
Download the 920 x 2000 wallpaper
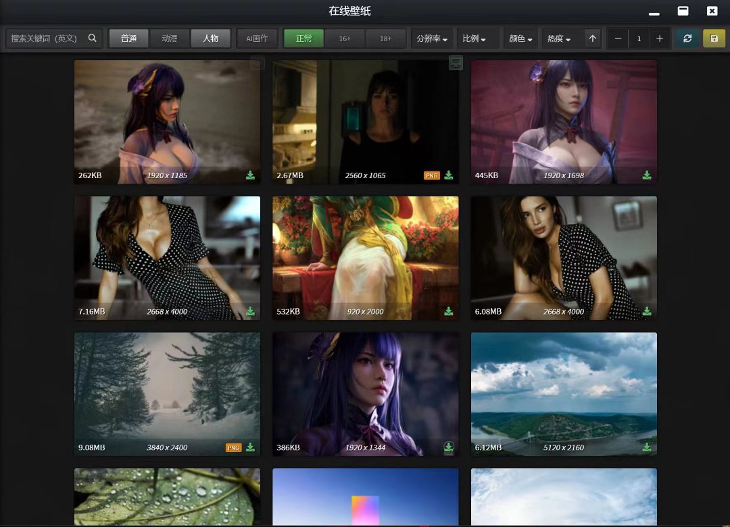tap(448, 311)
